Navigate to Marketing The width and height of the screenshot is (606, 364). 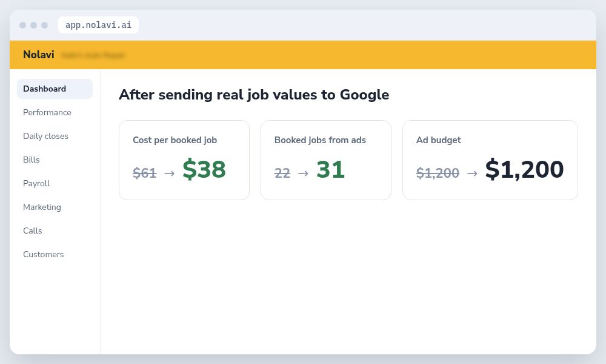click(42, 207)
